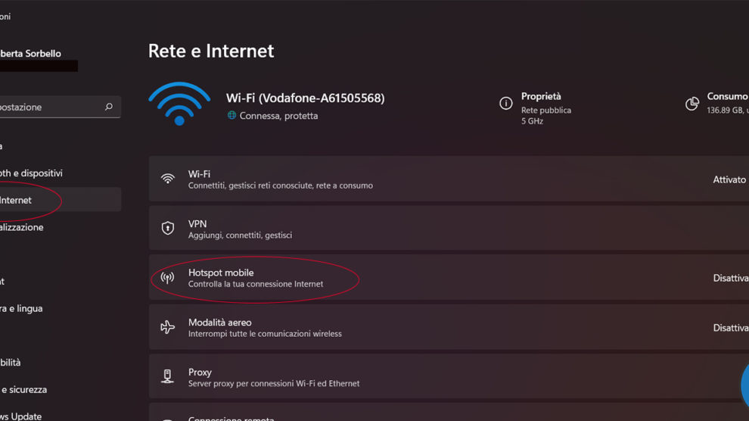The width and height of the screenshot is (749, 421).
Task: Click the globe icon beside "Connessa, protetta"
Action: coord(232,116)
